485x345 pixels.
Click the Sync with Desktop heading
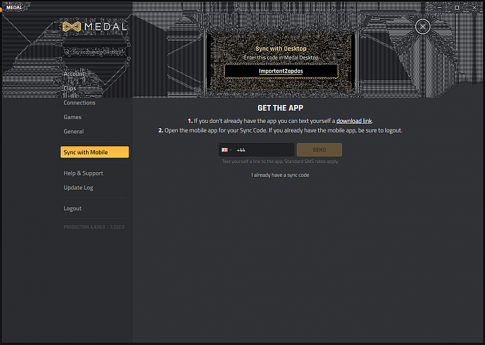click(x=281, y=49)
